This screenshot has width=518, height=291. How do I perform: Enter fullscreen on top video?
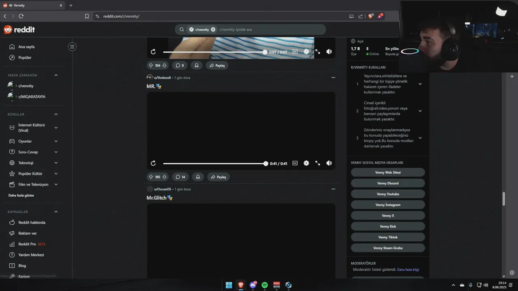pyautogui.click(x=318, y=52)
